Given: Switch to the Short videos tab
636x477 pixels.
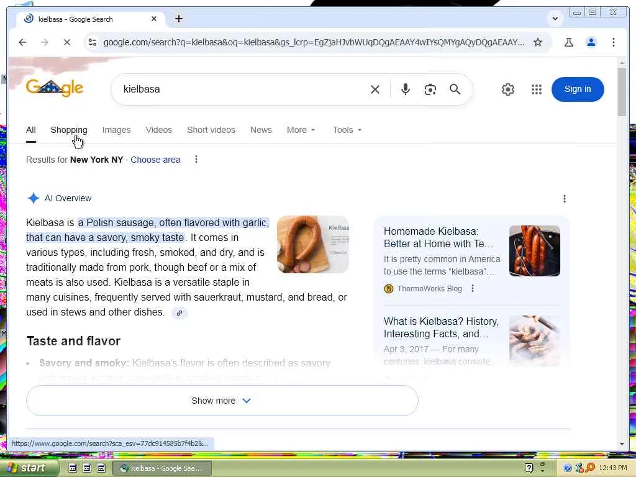Looking at the screenshot, I should (211, 130).
